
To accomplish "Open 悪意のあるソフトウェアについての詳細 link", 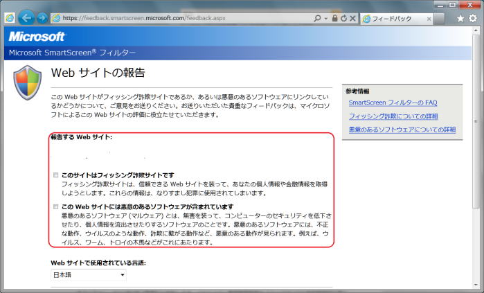I will click(402, 130).
